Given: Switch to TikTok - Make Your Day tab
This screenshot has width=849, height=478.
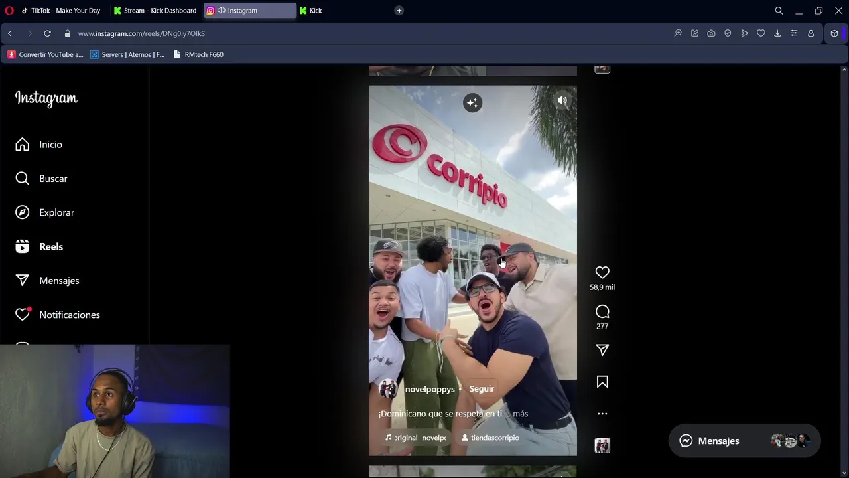Looking at the screenshot, I should [x=60, y=11].
